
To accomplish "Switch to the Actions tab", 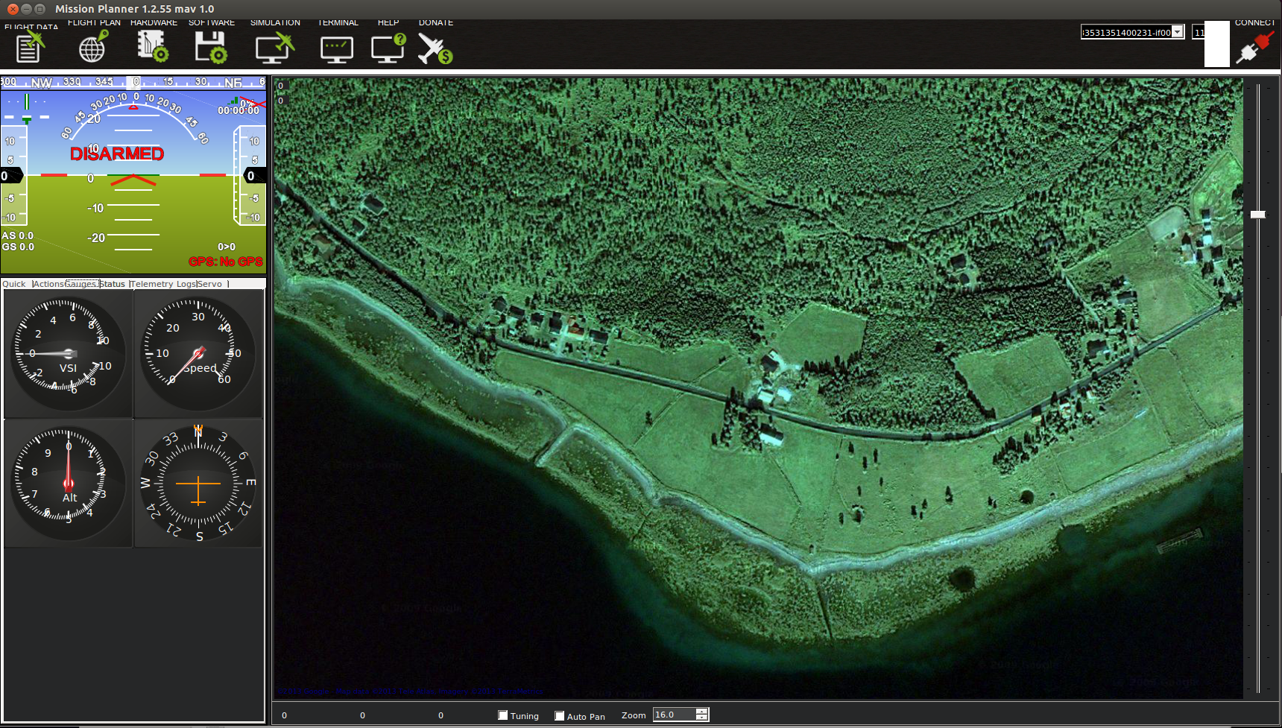I will [48, 284].
